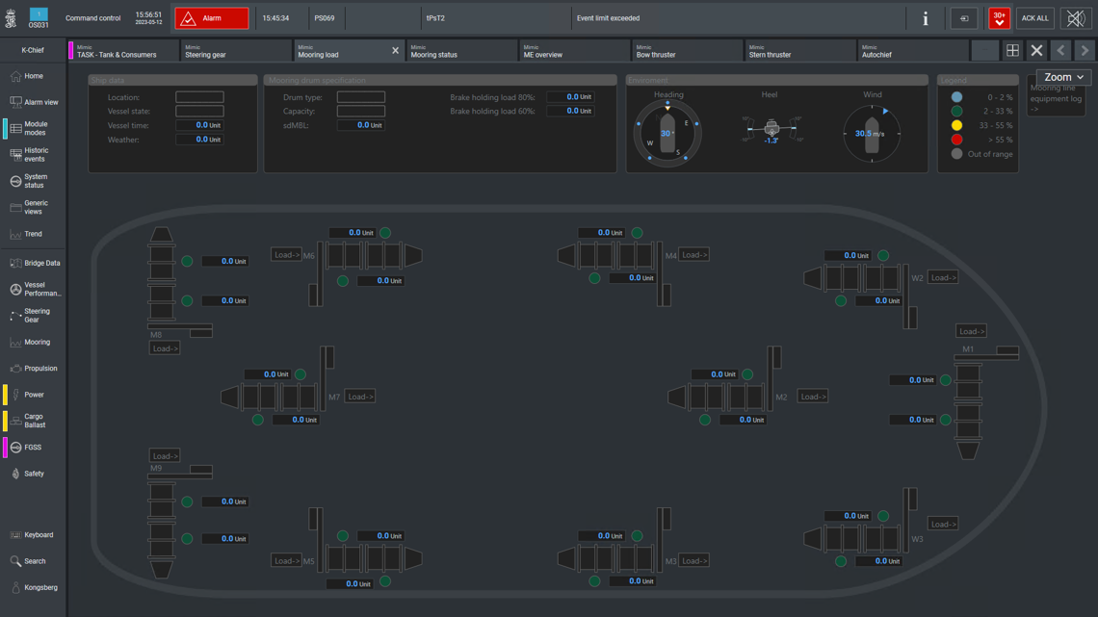Open the split grid layout icon
Viewport: 1098px width, 617px height.
(x=1012, y=50)
